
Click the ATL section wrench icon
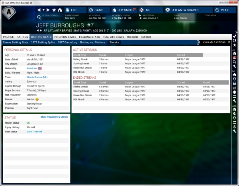click(x=235, y=131)
